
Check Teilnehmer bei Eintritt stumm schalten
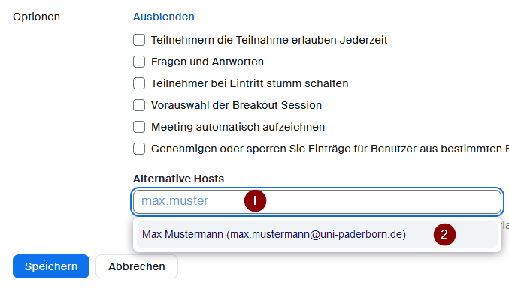[x=139, y=83]
